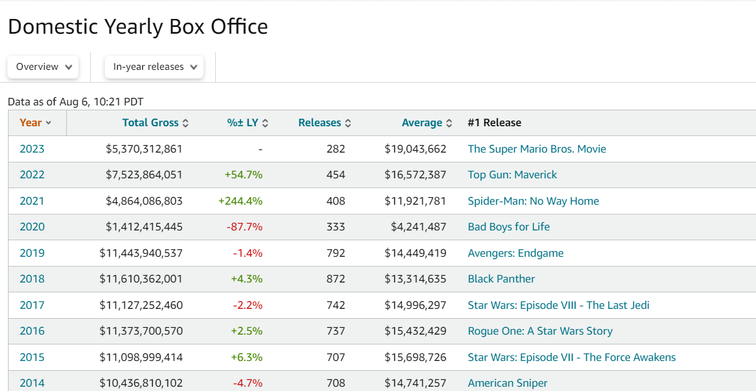Sort by %± LY column header
Image resolution: width=756 pixels, height=391 pixels.
pyautogui.click(x=248, y=123)
